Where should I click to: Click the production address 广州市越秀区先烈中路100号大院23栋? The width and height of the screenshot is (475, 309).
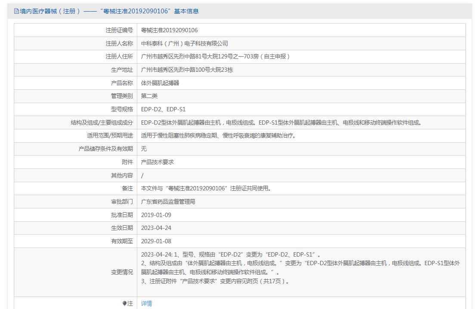coord(187,70)
